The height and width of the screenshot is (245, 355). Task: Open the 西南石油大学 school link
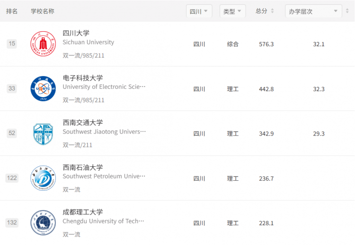tap(83, 167)
